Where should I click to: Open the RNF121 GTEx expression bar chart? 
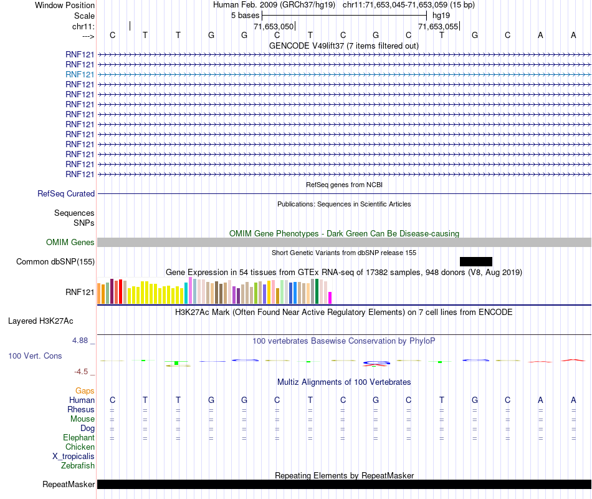pyautogui.click(x=214, y=291)
